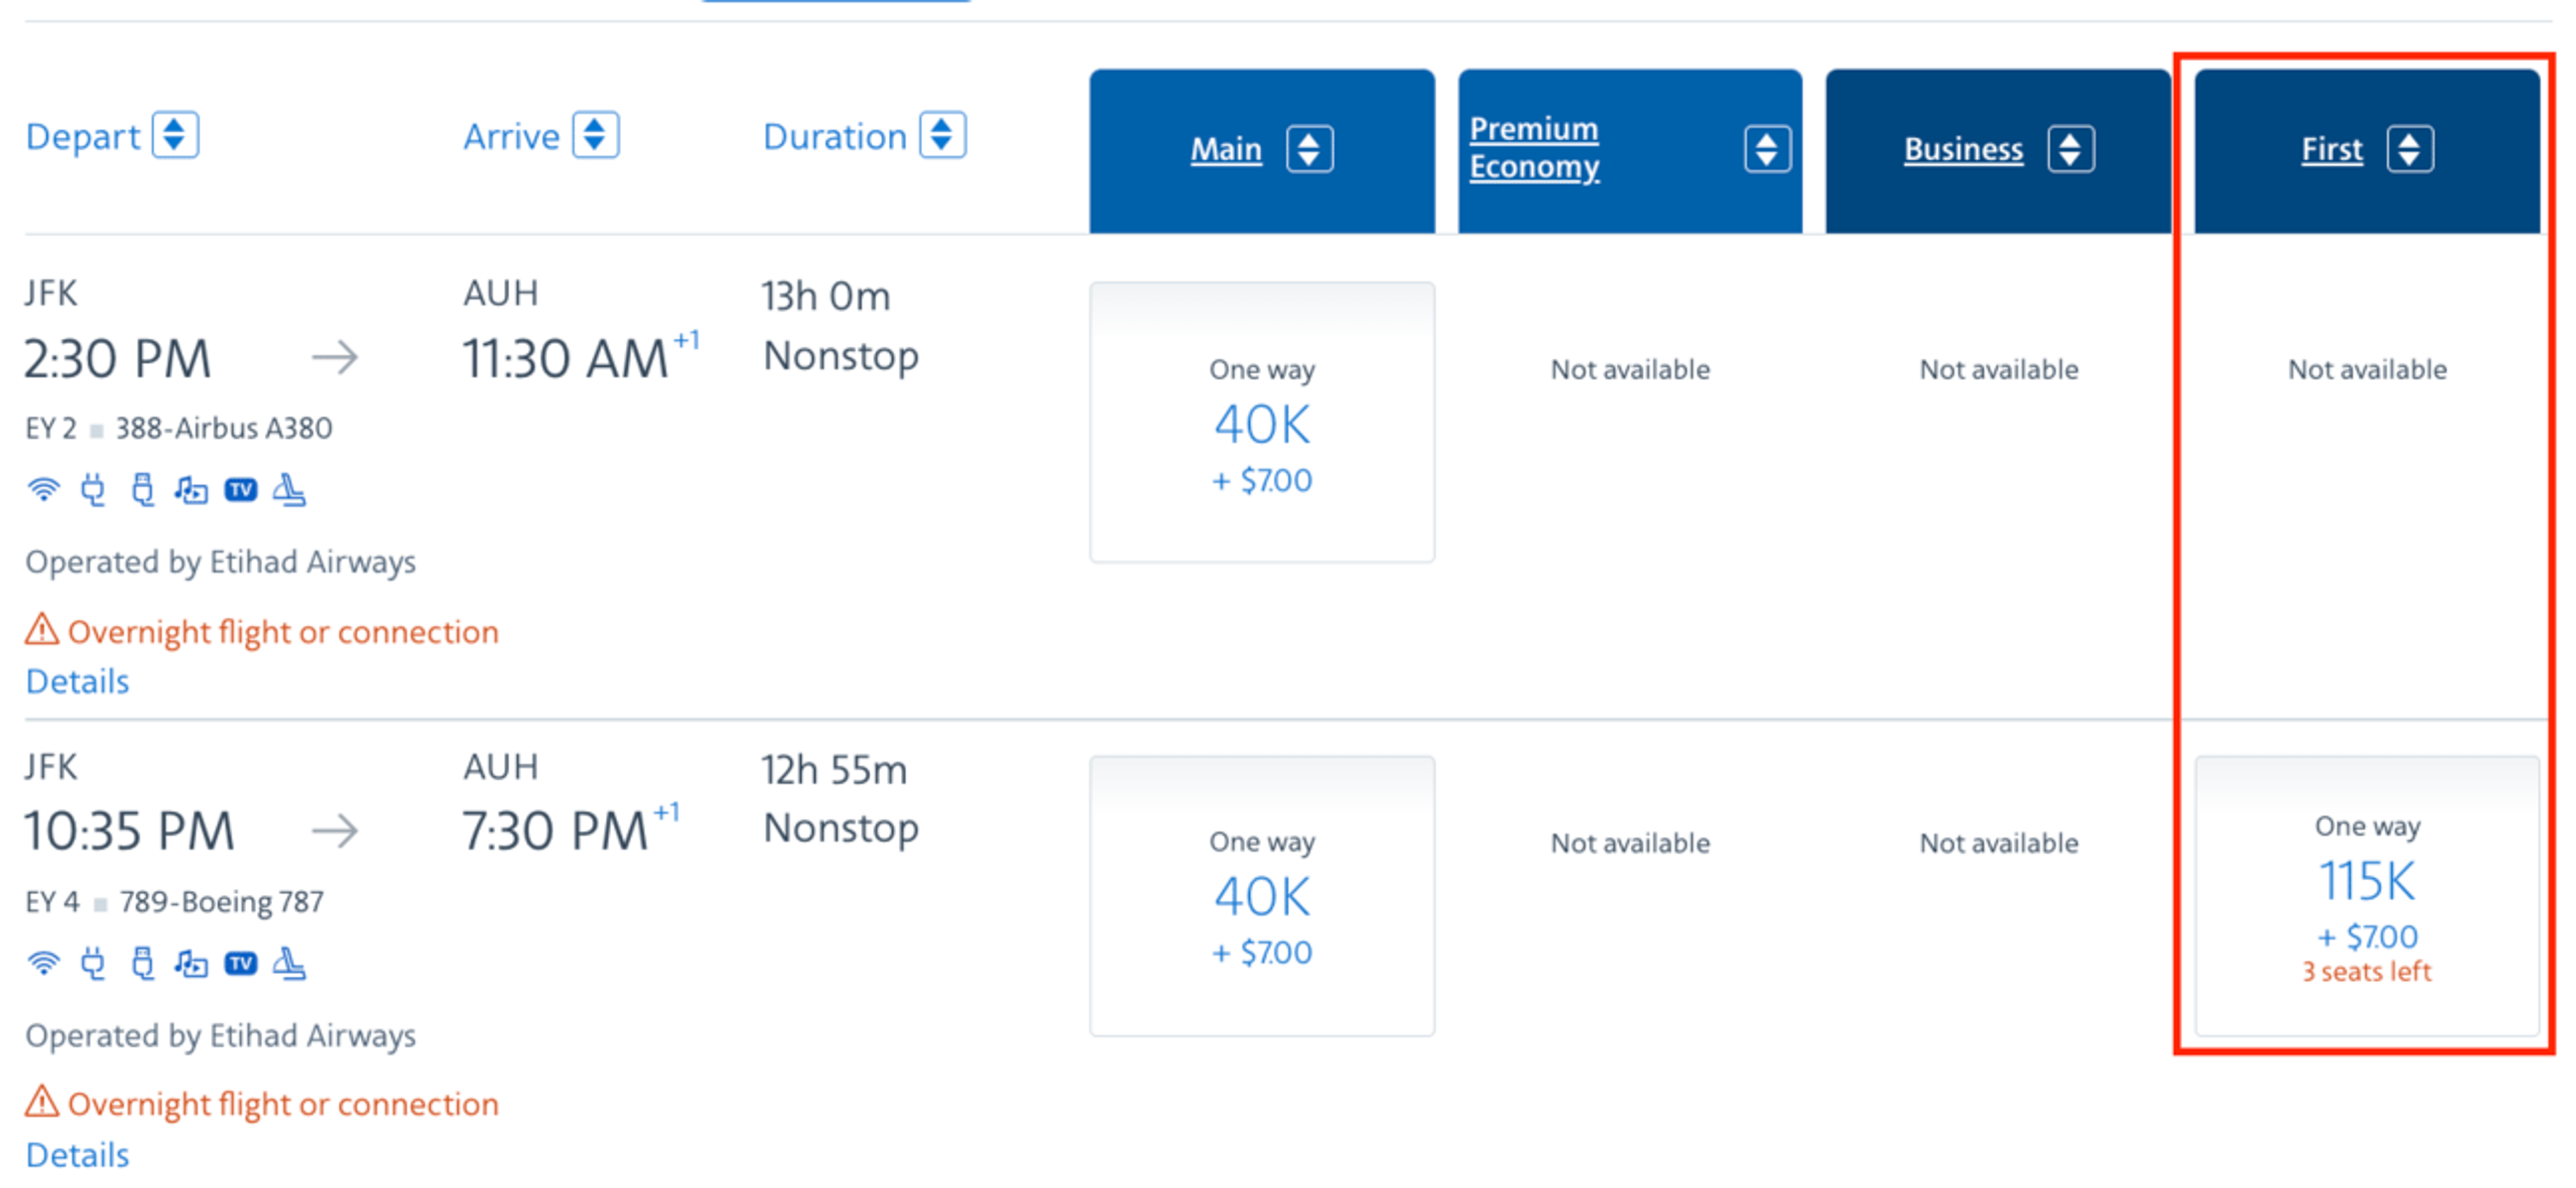Open Details for the EY 4 flight

click(77, 1155)
